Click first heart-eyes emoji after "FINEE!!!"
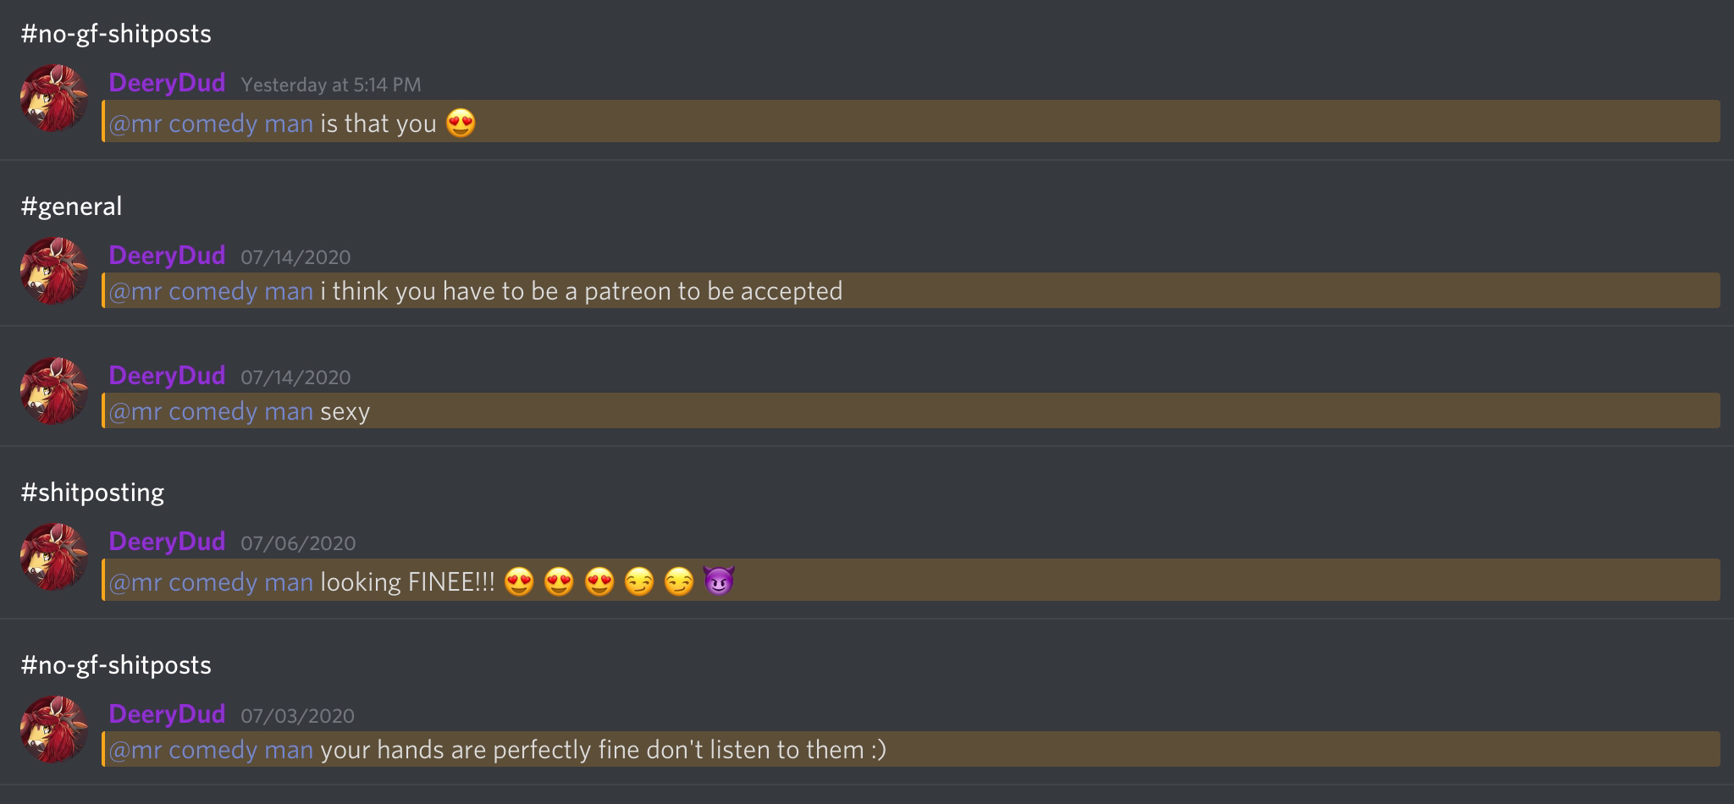This screenshot has width=1734, height=804. coord(519,582)
